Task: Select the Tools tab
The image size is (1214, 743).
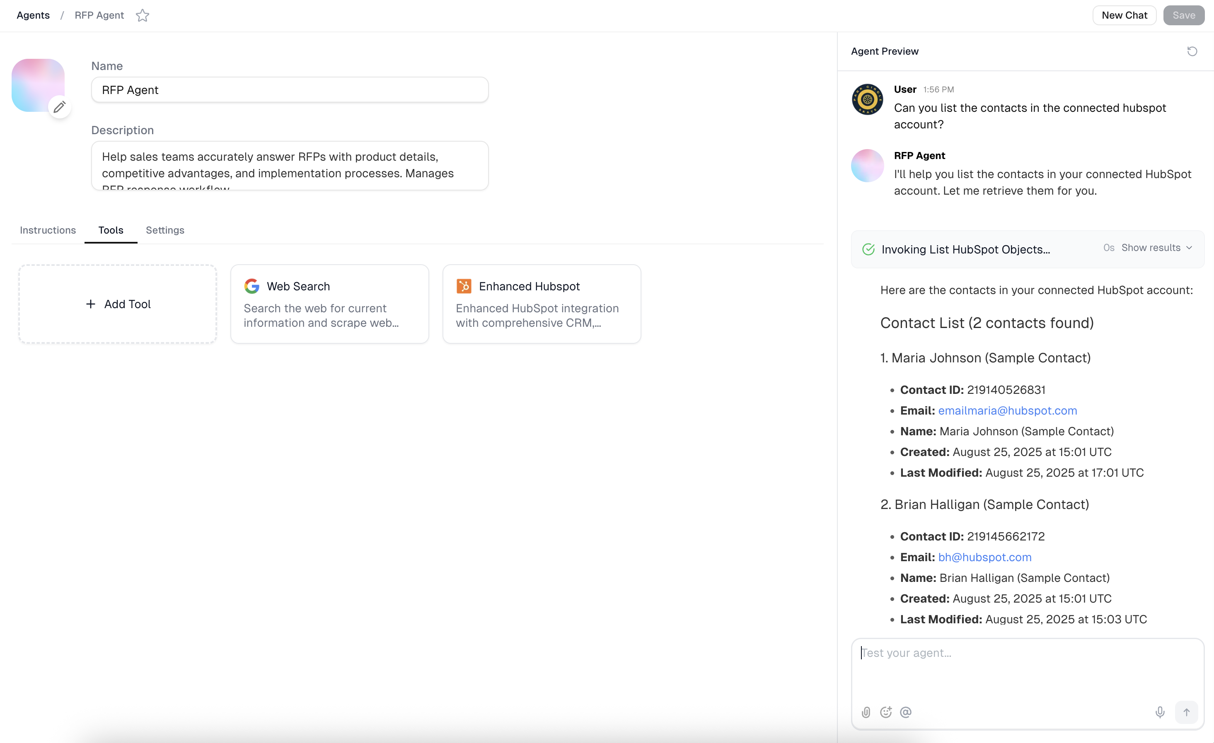Action: tap(111, 230)
